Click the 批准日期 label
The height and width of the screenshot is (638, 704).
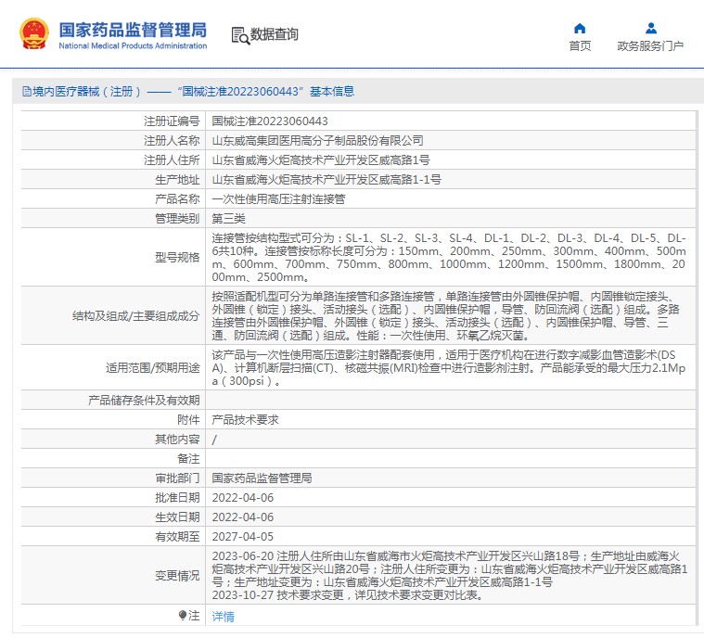pos(177,497)
